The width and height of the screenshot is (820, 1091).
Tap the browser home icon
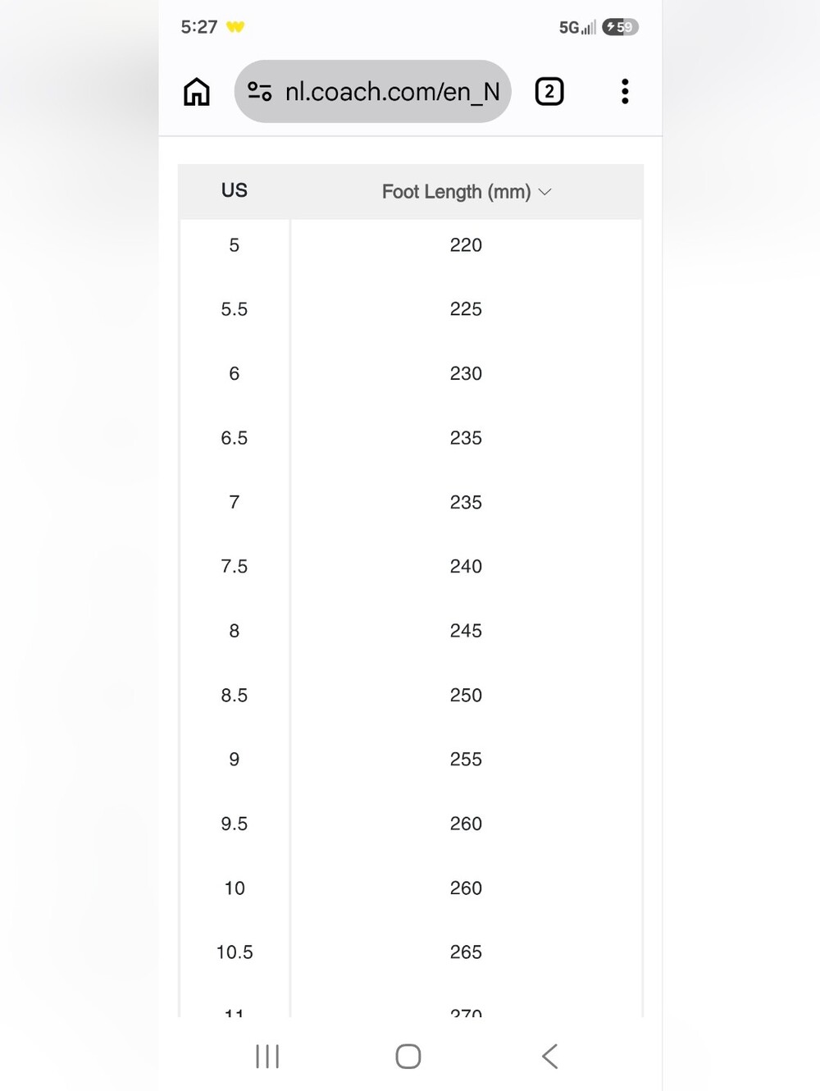click(x=196, y=92)
